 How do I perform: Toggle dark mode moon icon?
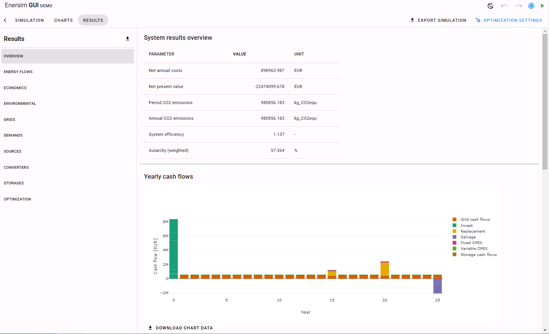490,6
